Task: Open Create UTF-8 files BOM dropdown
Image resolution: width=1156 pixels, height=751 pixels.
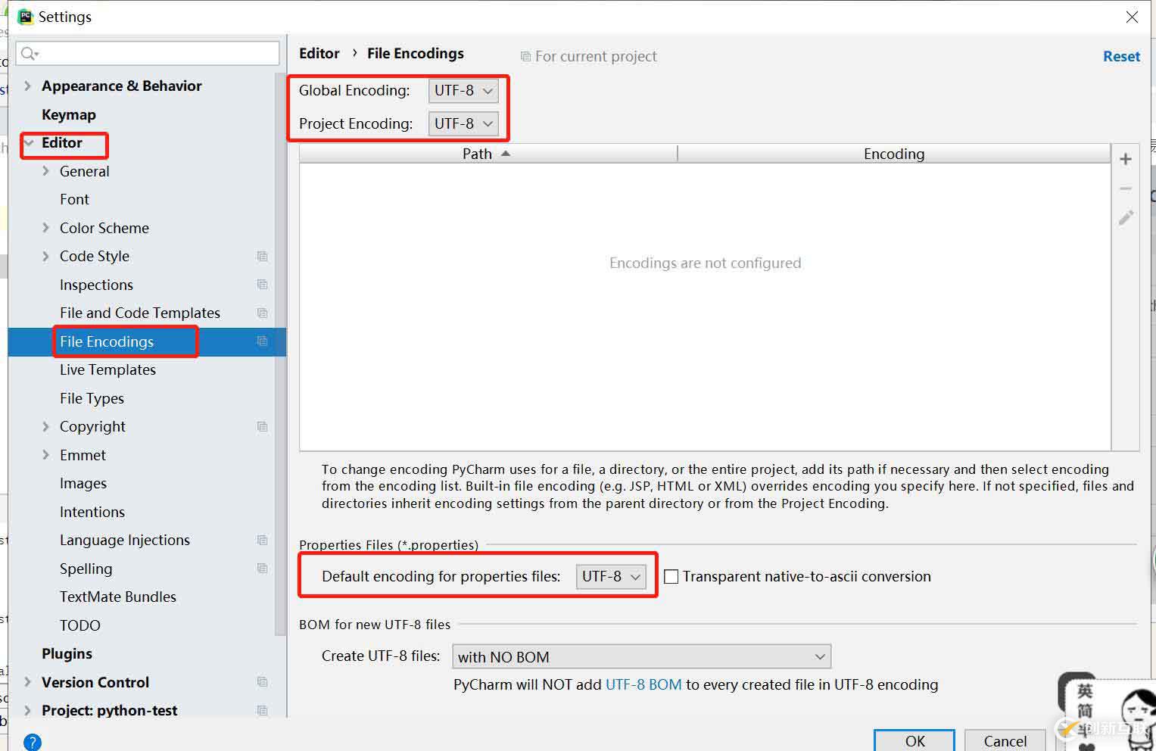Action: coord(641,656)
